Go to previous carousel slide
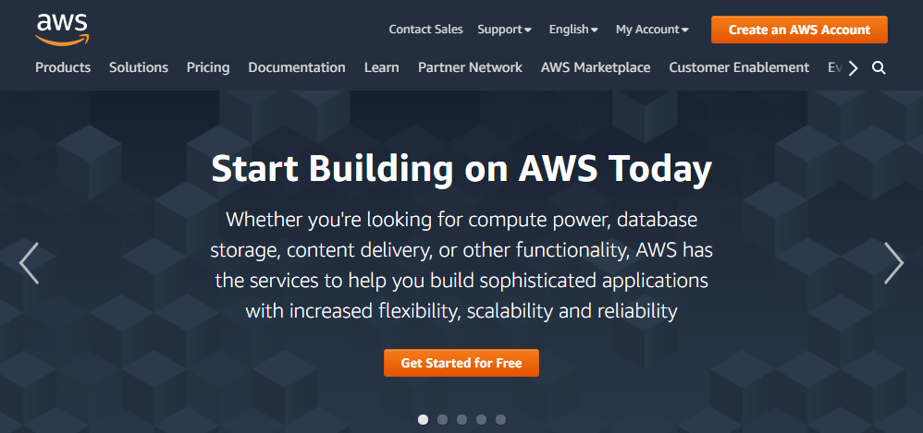 [x=29, y=263]
